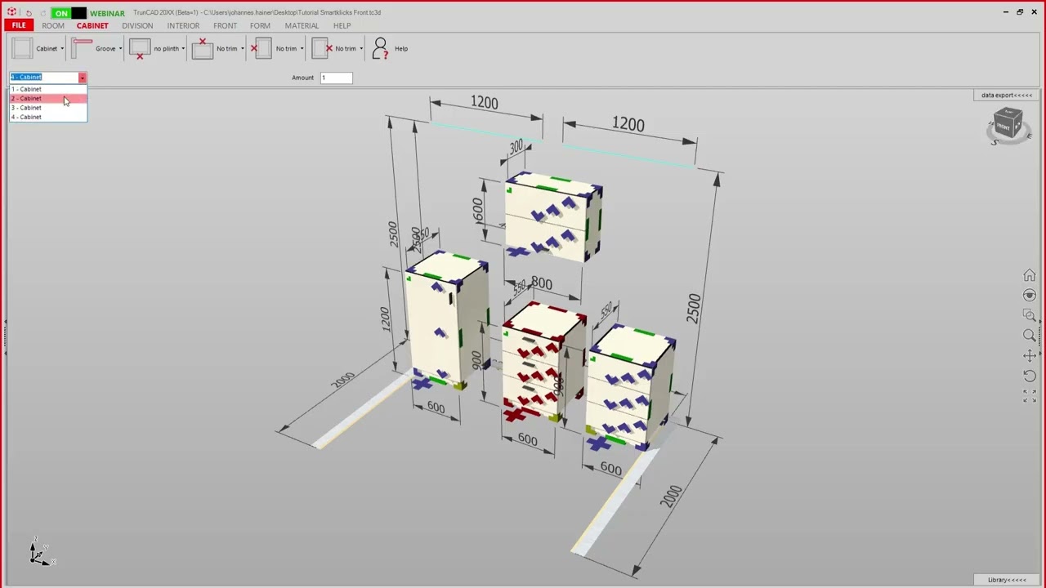Open the no plinth dropdown arrow
Screen dimensions: 1046x588
(x=183, y=49)
